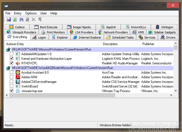Open the Entry menu

click(x=18, y=13)
